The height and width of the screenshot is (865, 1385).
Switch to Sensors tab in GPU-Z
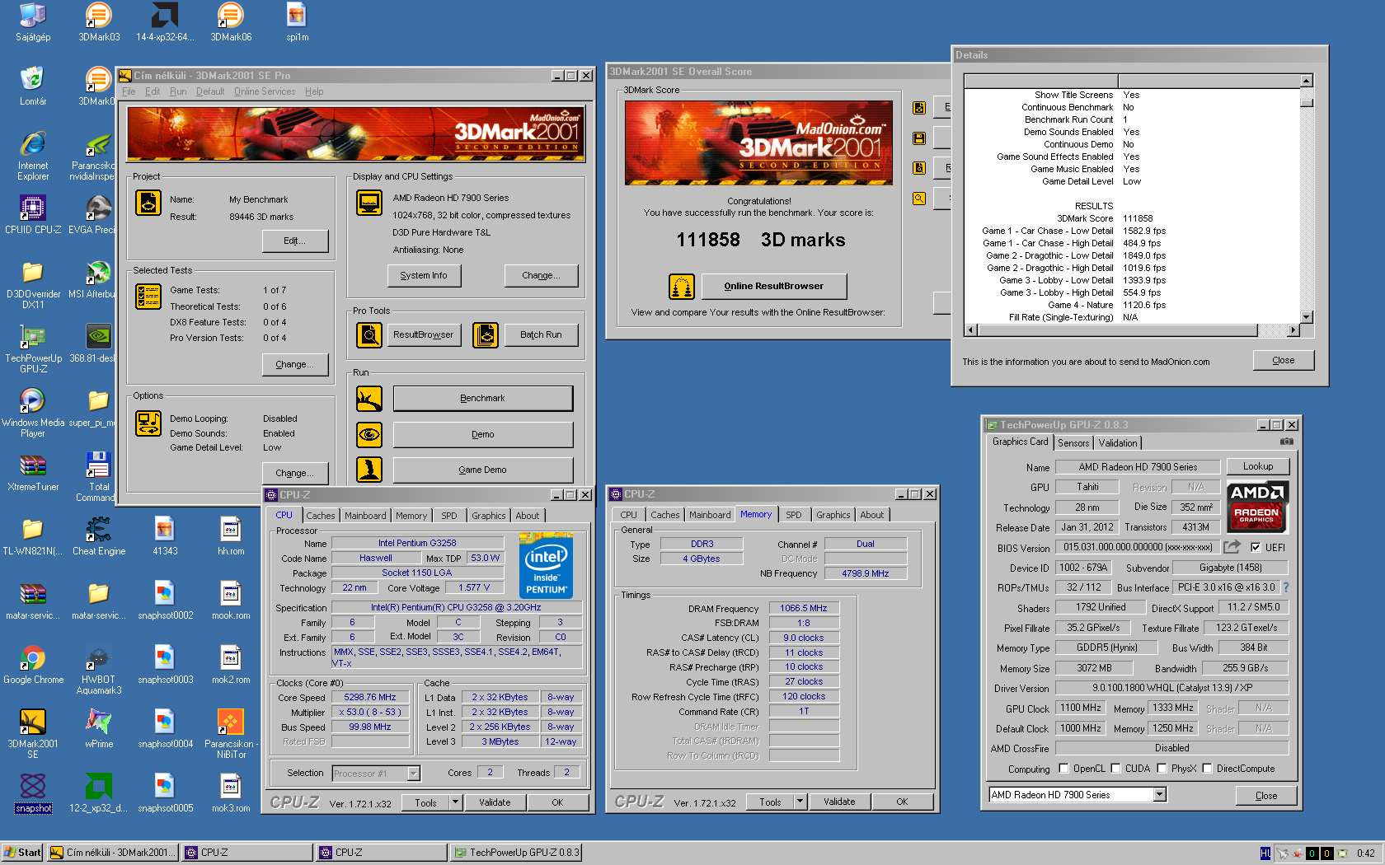click(1073, 443)
